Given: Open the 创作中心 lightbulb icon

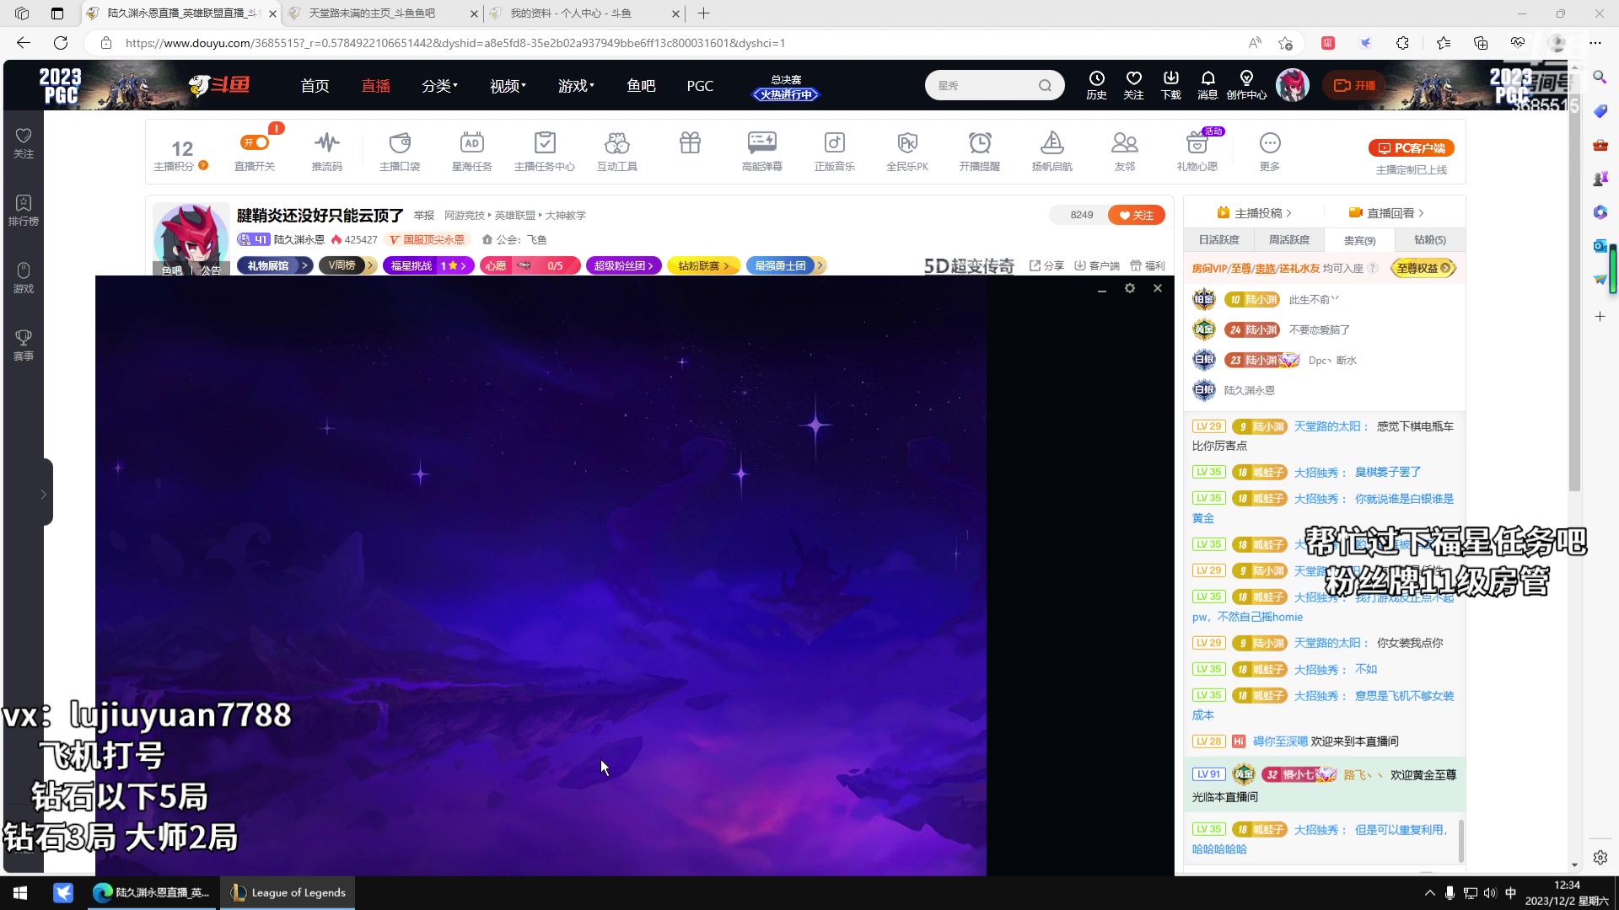Looking at the screenshot, I should tap(1246, 85).
